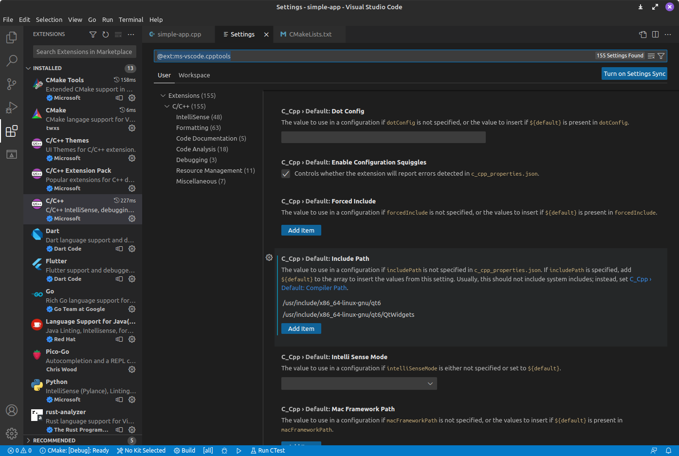Click Turn on Settings Sync button

[x=634, y=74]
